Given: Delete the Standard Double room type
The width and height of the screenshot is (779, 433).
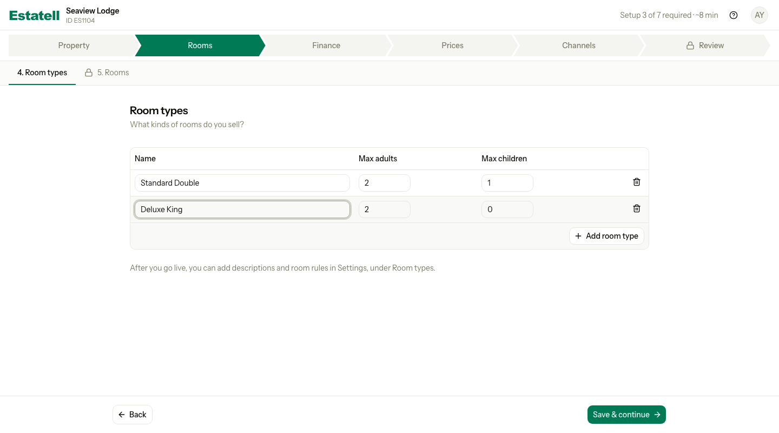Looking at the screenshot, I should pos(637,182).
